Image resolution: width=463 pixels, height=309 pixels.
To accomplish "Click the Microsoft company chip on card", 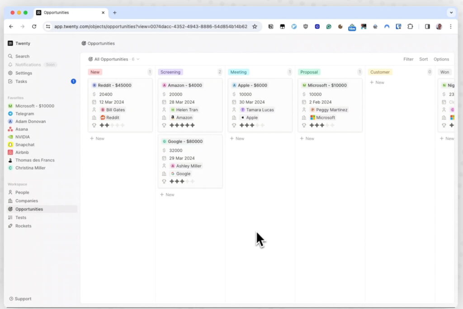I will coord(323,118).
